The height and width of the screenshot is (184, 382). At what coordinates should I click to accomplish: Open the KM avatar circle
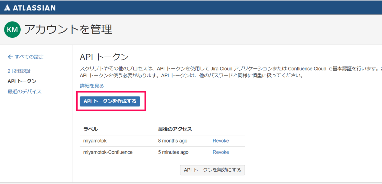[12, 30]
